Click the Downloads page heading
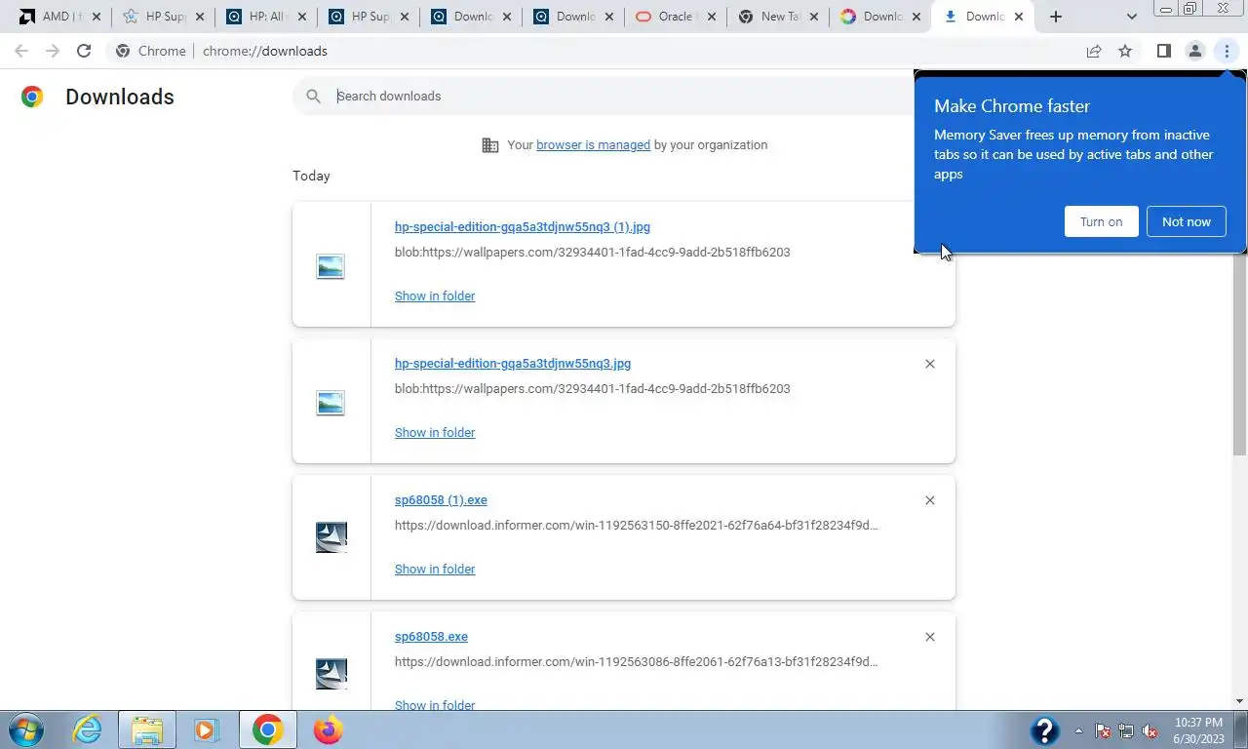This screenshot has height=749, width=1248. pos(120,97)
